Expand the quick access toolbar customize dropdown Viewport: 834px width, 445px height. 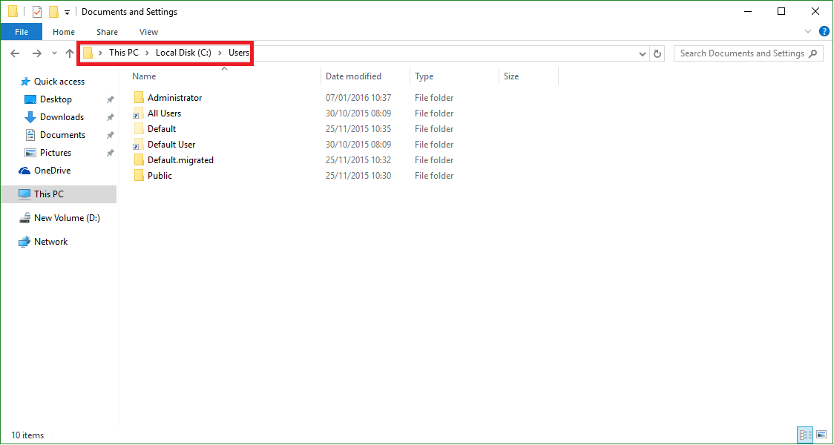point(66,11)
